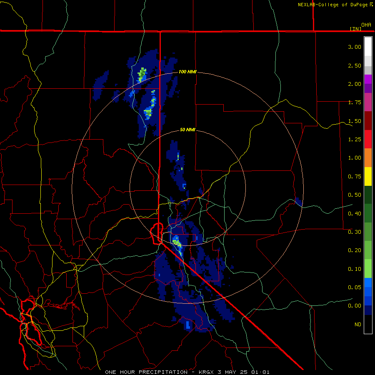Choose the bright red swatch beside 1.25
The image size is (375, 375).
click(x=368, y=139)
